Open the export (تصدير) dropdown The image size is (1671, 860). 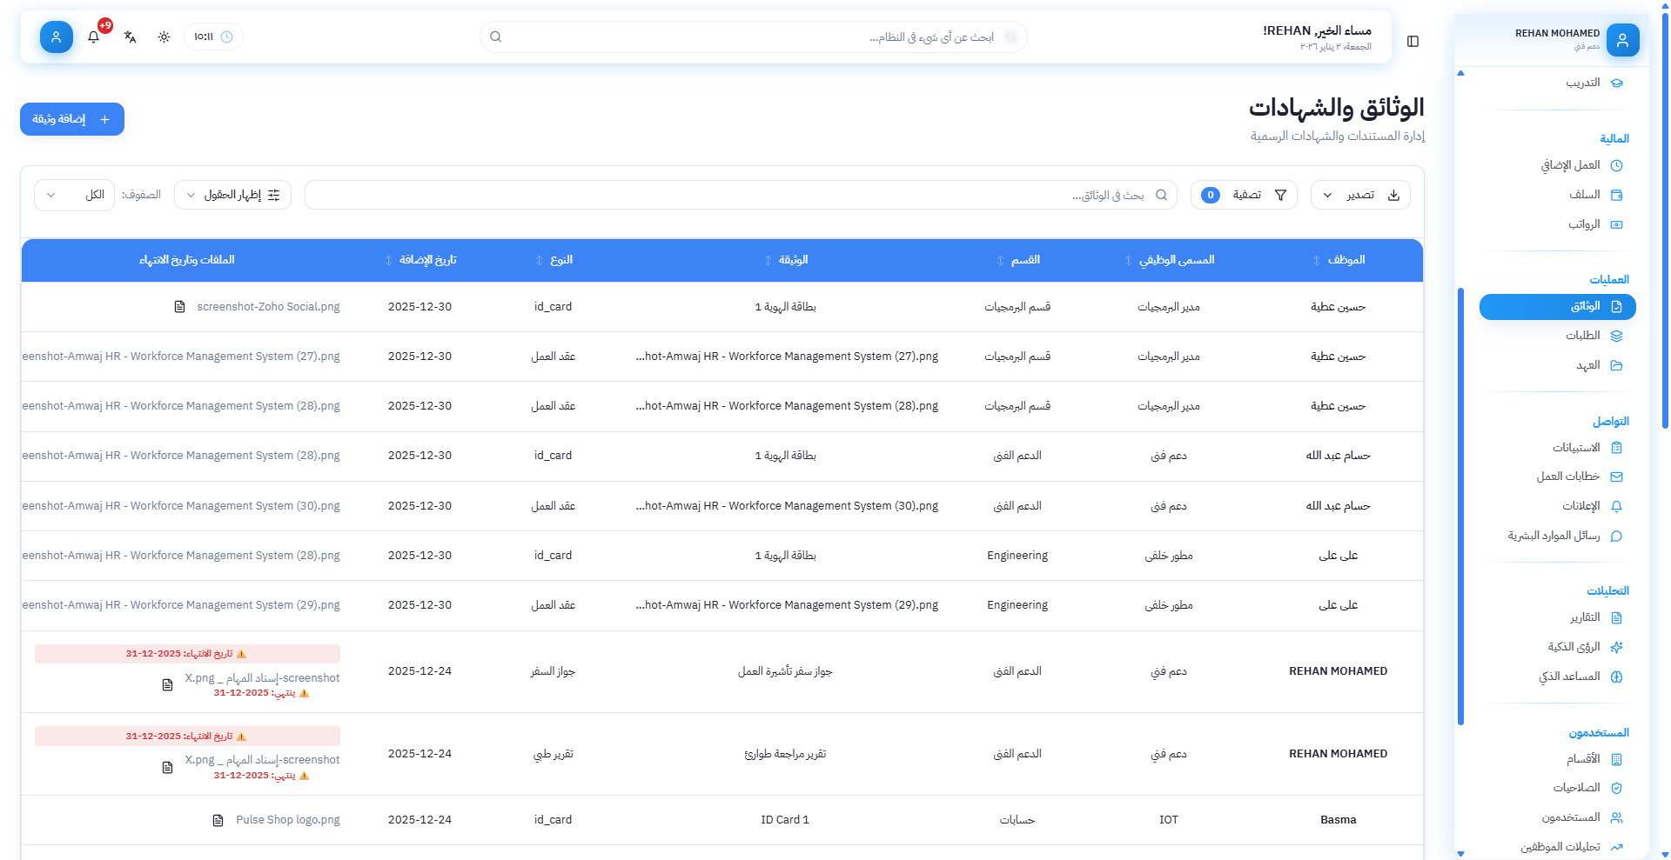[1359, 196]
